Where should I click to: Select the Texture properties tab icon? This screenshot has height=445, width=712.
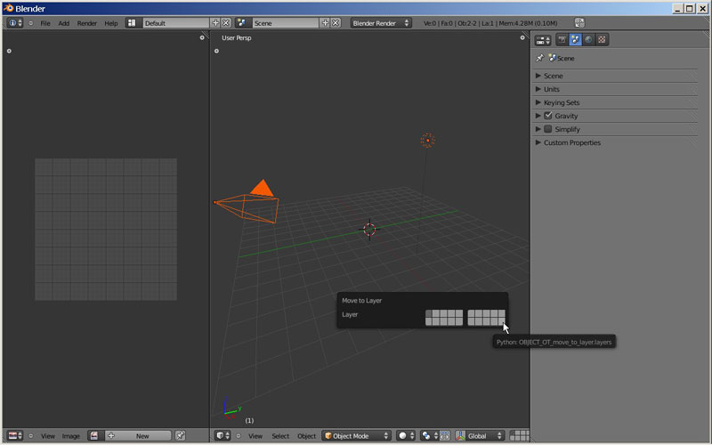tap(602, 39)
